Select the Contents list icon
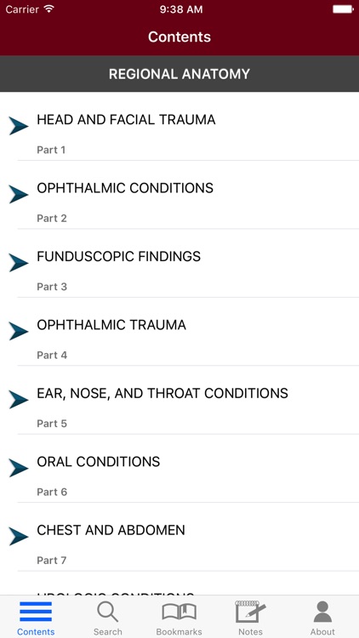 point(36,612)
